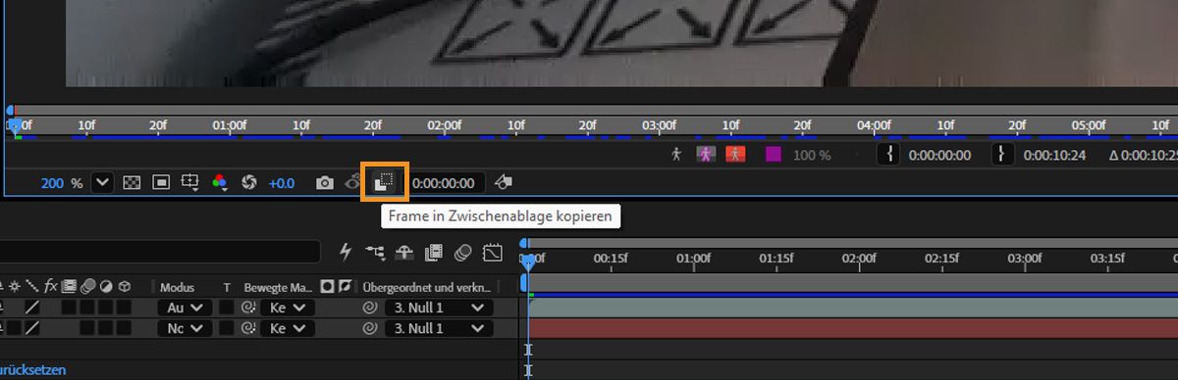Open the composition mini-flowchart icon

pyautogui.click(x=375, y=252)
